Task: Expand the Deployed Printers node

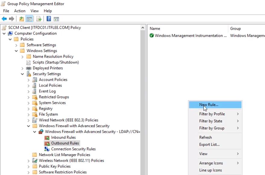Action: 22,69
